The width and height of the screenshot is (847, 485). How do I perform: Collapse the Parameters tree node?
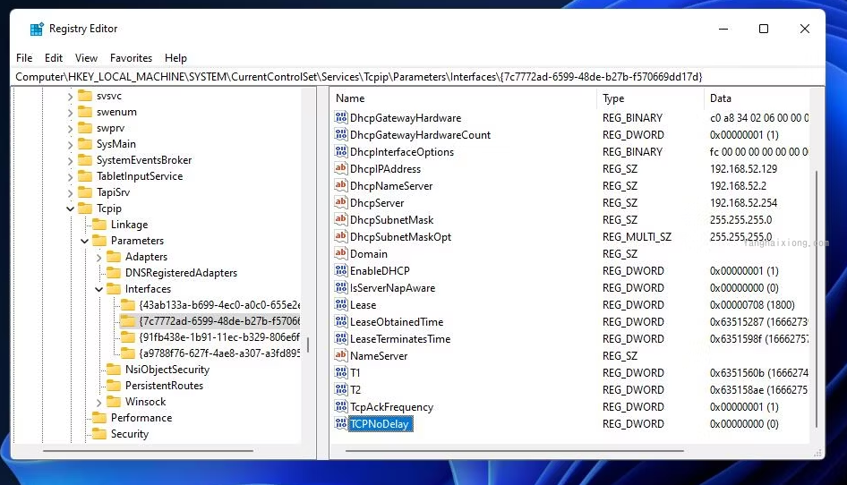(x=85, y=241)
